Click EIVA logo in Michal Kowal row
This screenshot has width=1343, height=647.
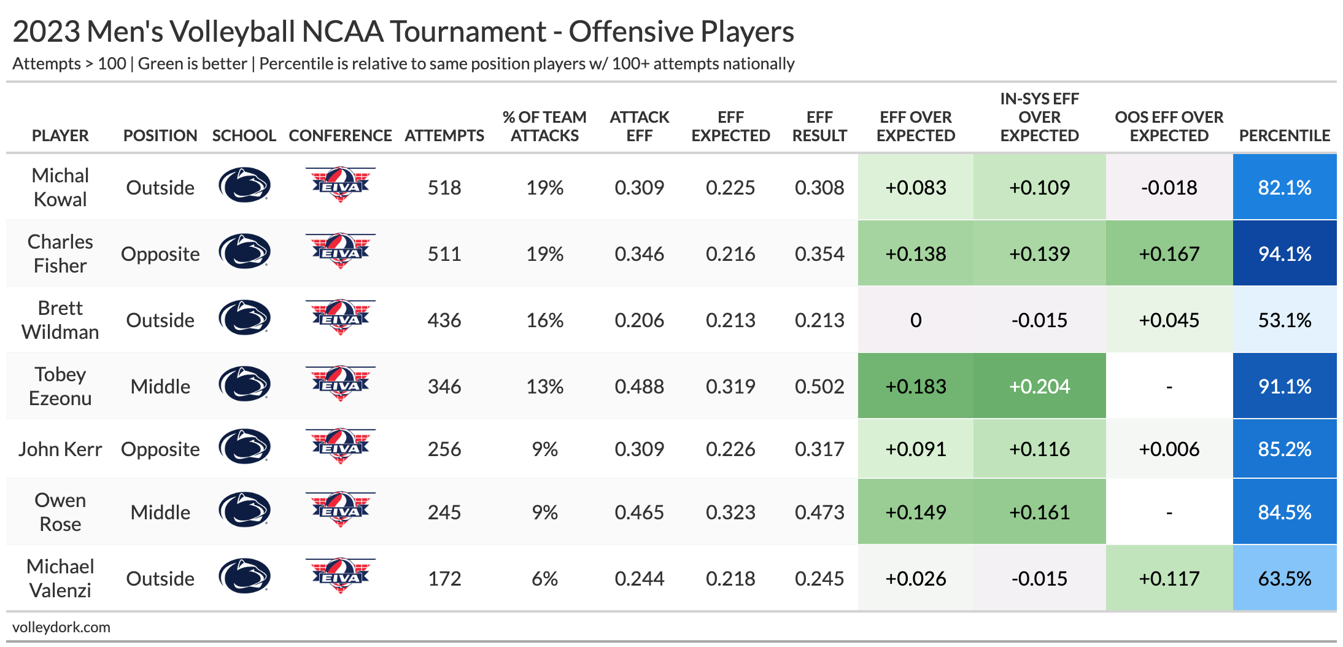click(x=341, y=185)
